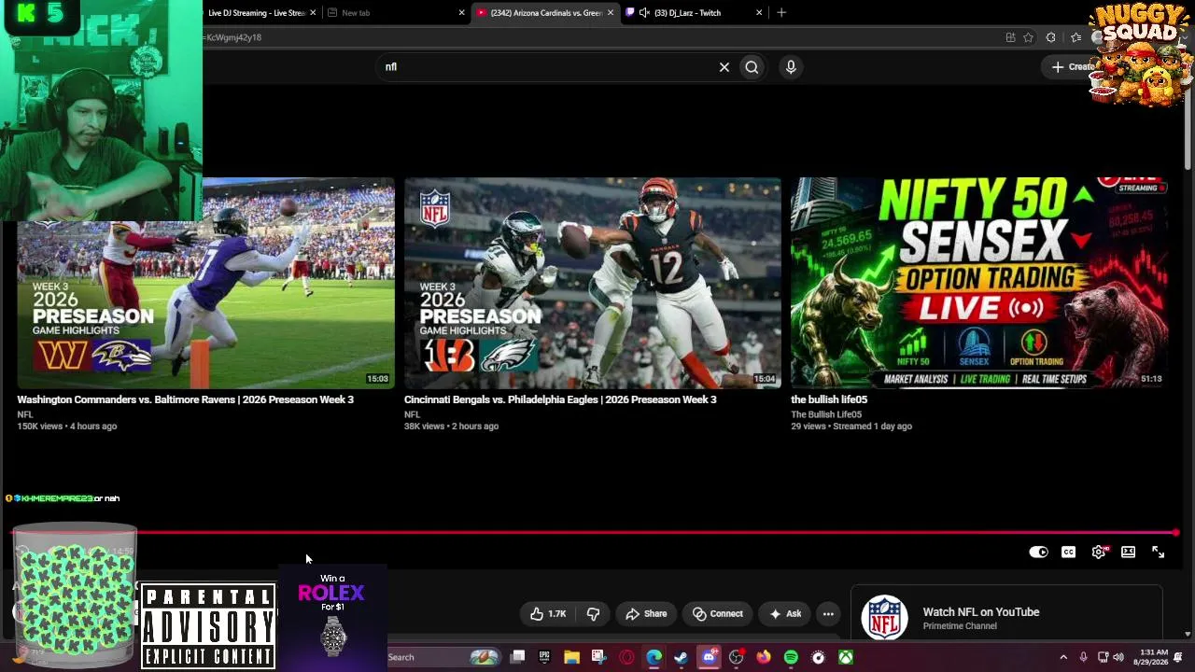1195x672 pixels.
Task: Open Discord from the taskbar
Action: click(x=709, y=657)
